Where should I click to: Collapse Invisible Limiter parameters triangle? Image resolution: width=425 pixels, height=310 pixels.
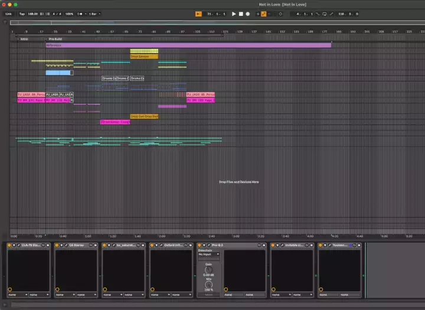277,245
